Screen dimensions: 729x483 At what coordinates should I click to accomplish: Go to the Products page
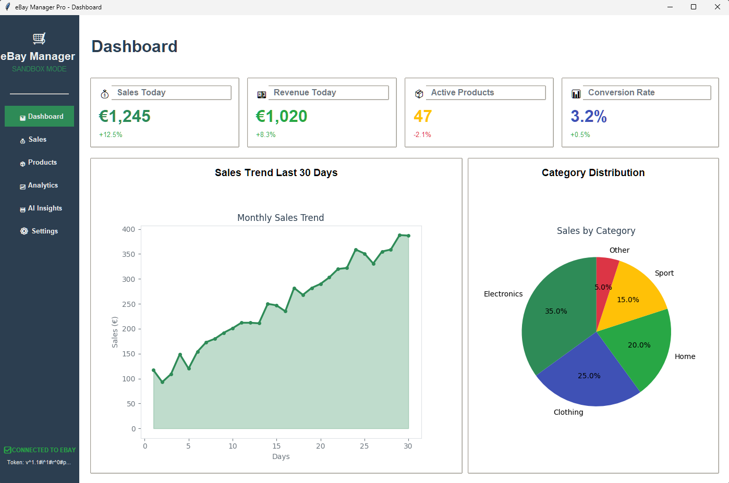click(x=42, y=163)
